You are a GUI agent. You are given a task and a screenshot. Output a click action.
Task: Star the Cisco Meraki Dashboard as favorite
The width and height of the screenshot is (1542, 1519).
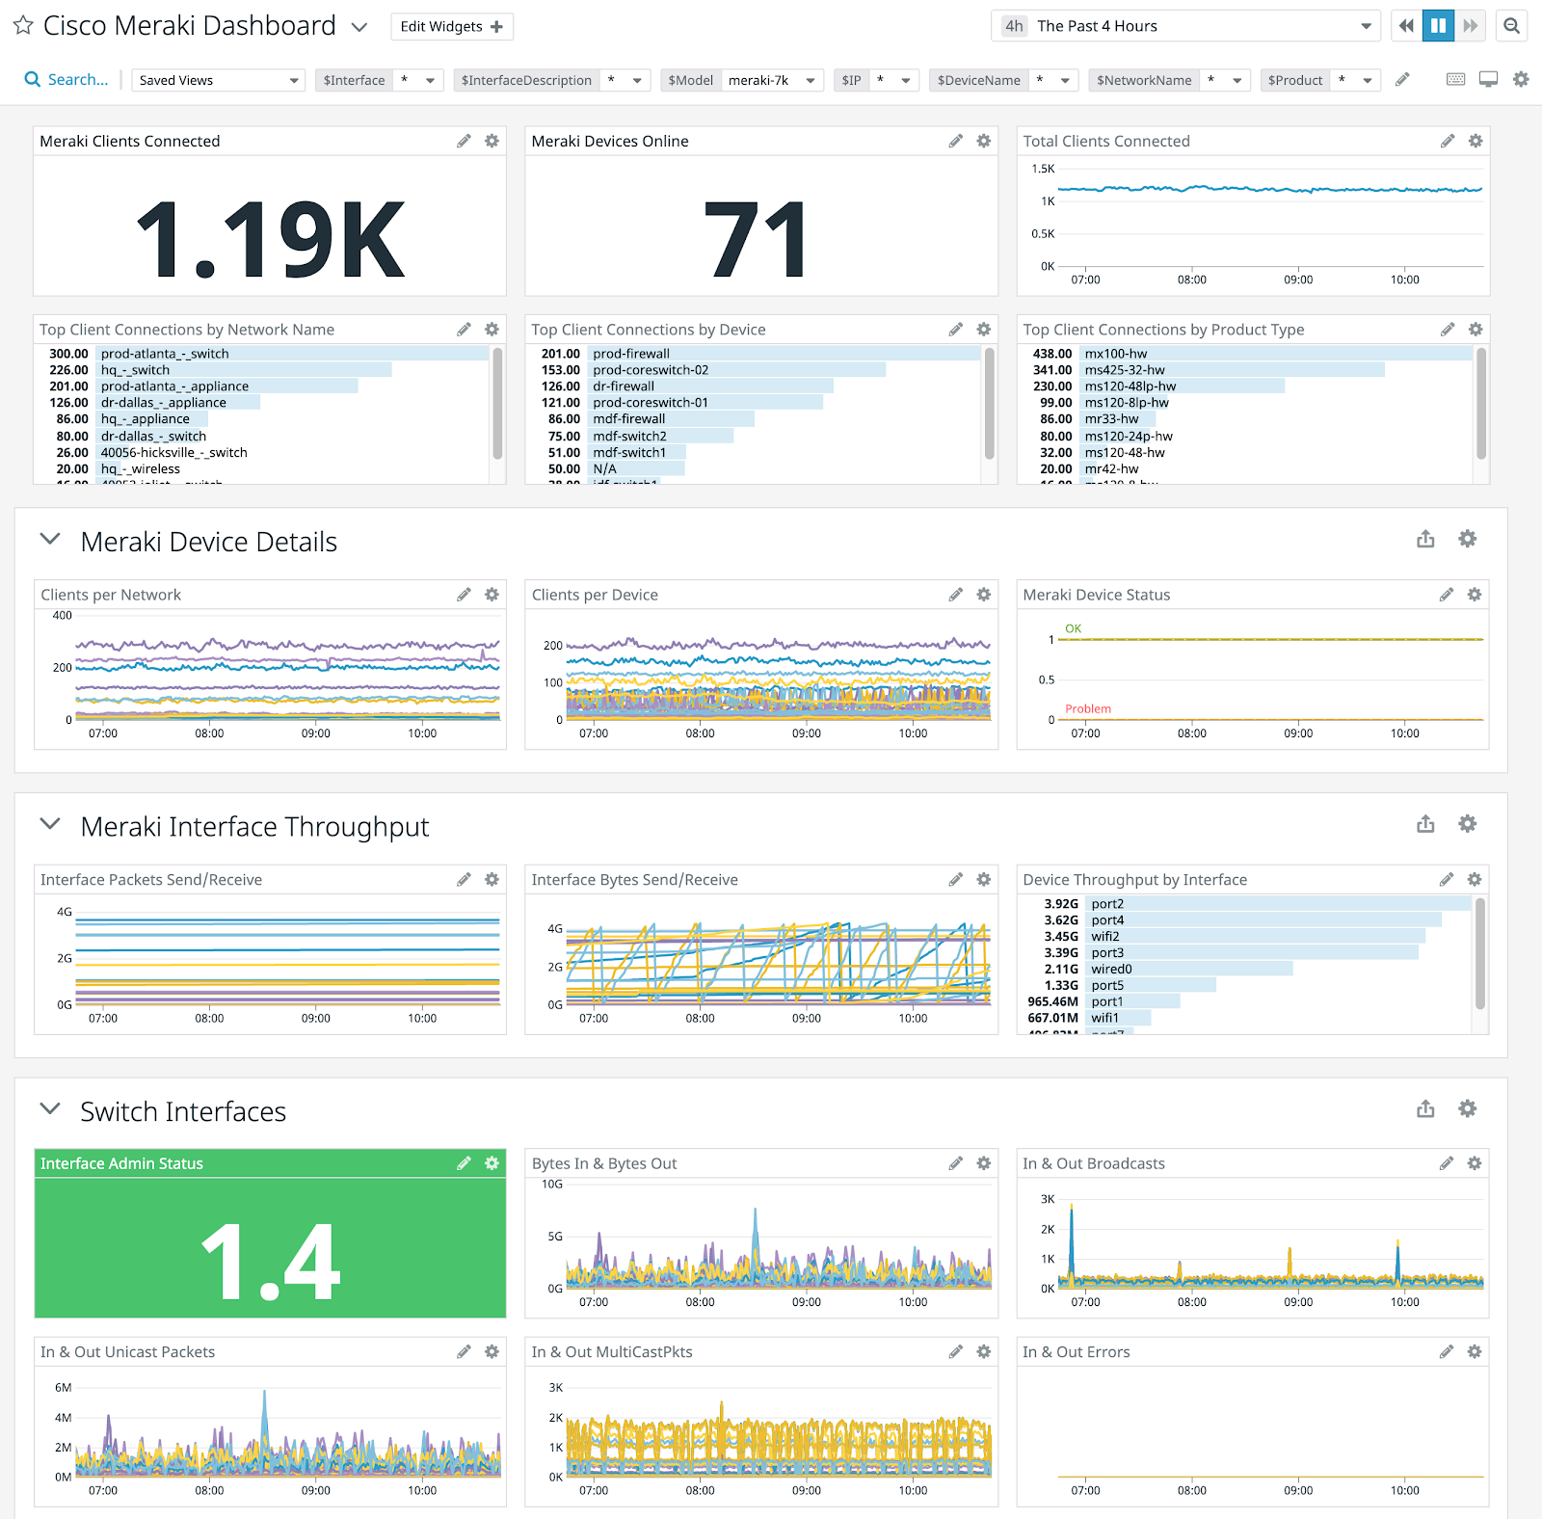tap(23, 26)
